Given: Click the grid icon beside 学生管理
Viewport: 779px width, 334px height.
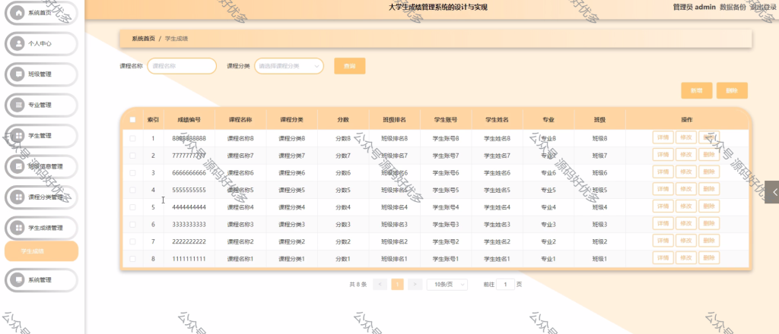Looking at the screenshot, I should pos(18,136).
